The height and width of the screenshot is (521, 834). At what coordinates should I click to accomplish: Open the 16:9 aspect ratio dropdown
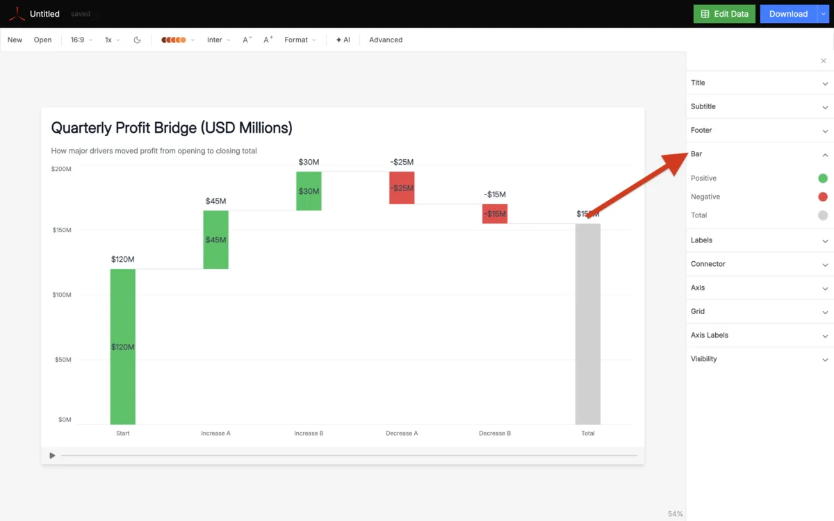81,40
